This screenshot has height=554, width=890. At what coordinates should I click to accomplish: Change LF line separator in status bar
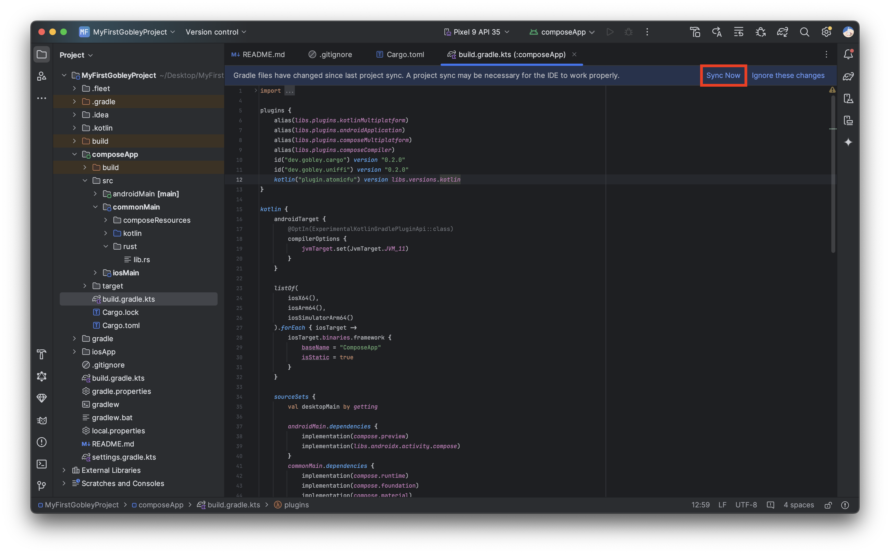[722, 505]
